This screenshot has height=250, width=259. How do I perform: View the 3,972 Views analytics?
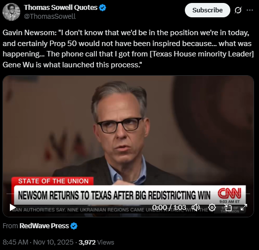tap(96, 242)
